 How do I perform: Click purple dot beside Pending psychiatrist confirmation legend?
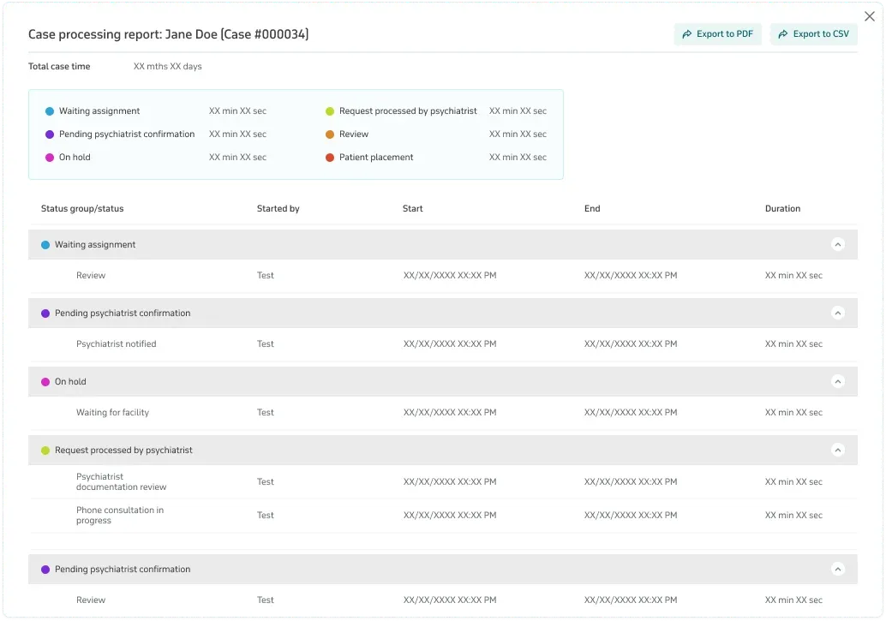point(50,134)
